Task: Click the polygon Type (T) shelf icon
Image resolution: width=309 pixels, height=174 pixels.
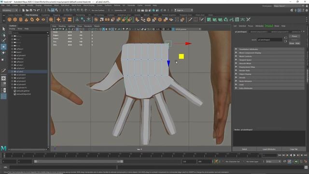Action: coord(64,19)
